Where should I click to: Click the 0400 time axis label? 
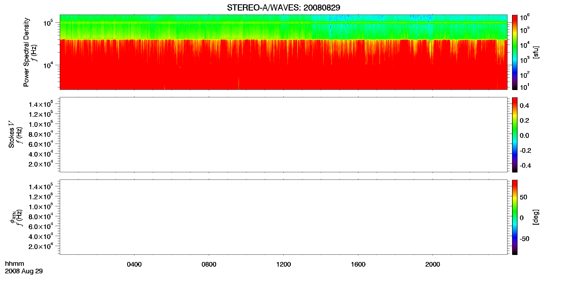click(134, 264)
